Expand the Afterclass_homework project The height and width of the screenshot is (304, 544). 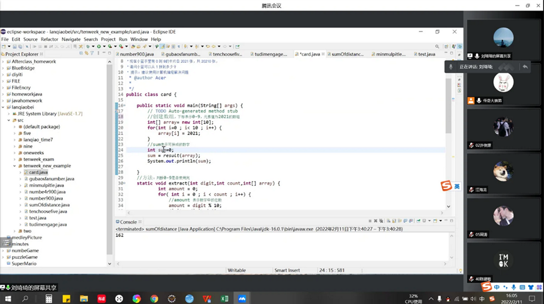[x=4, y=61]
